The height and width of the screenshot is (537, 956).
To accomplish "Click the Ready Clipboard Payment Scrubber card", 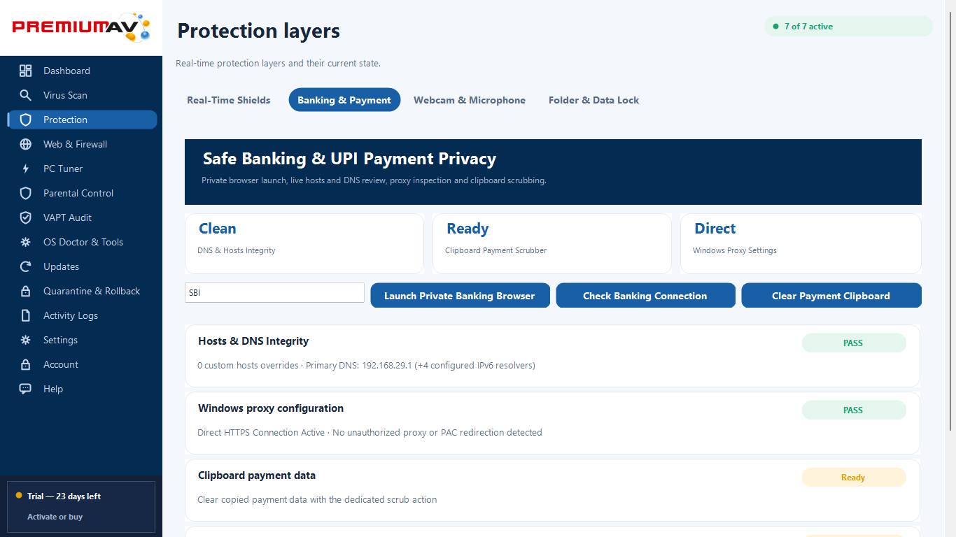I will (552, 243).
